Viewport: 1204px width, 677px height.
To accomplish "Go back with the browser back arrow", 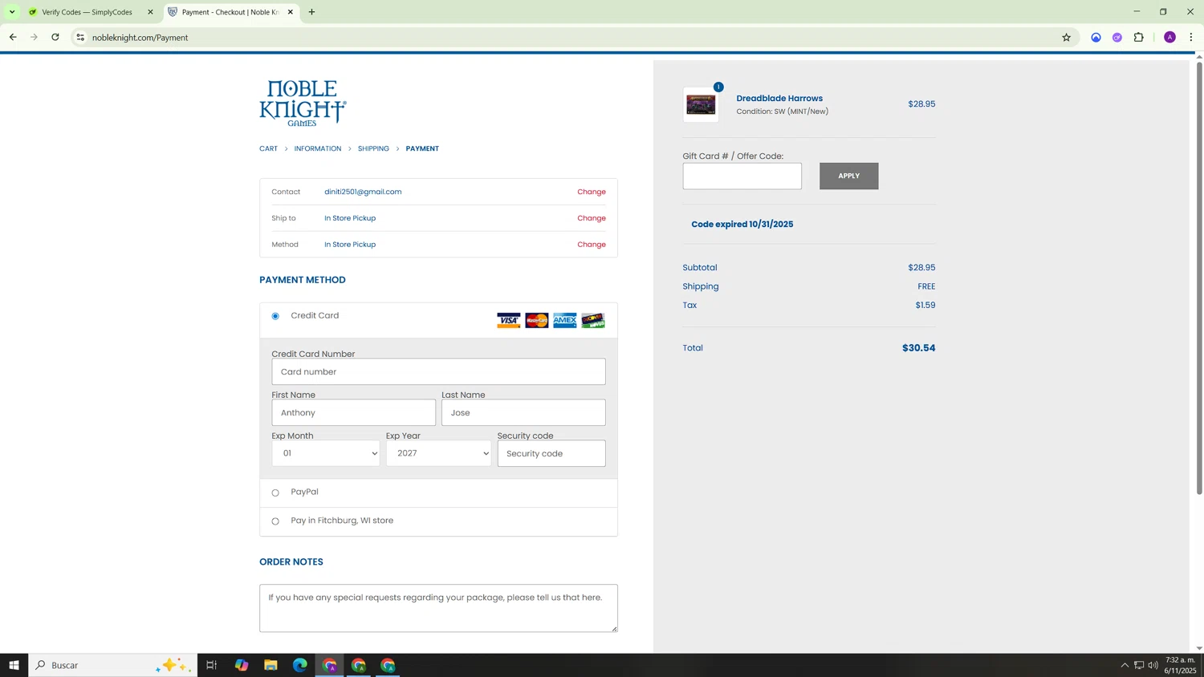I will 13,37.
